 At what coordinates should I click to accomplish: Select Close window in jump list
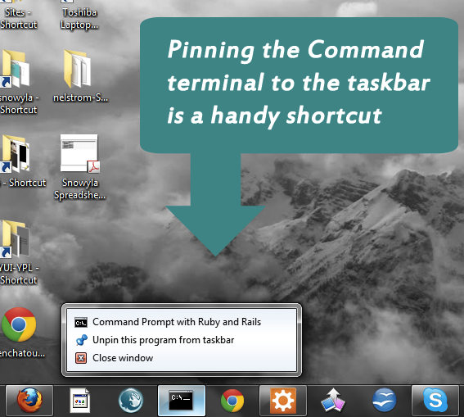coord(182,358)
